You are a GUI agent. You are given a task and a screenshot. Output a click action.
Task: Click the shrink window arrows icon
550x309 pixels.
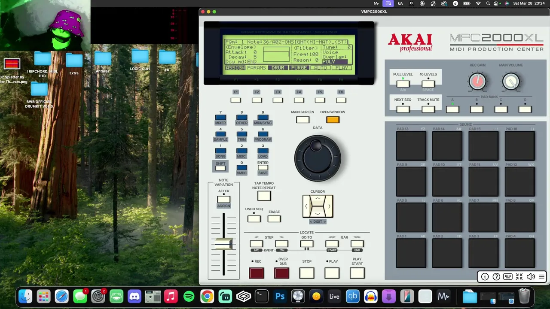519,277
